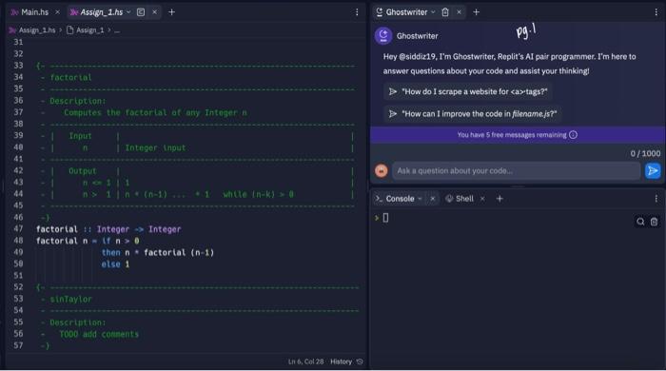Close the Assign_1.hs tab
This screenshot has width=666, height=371.
(154, 12)
